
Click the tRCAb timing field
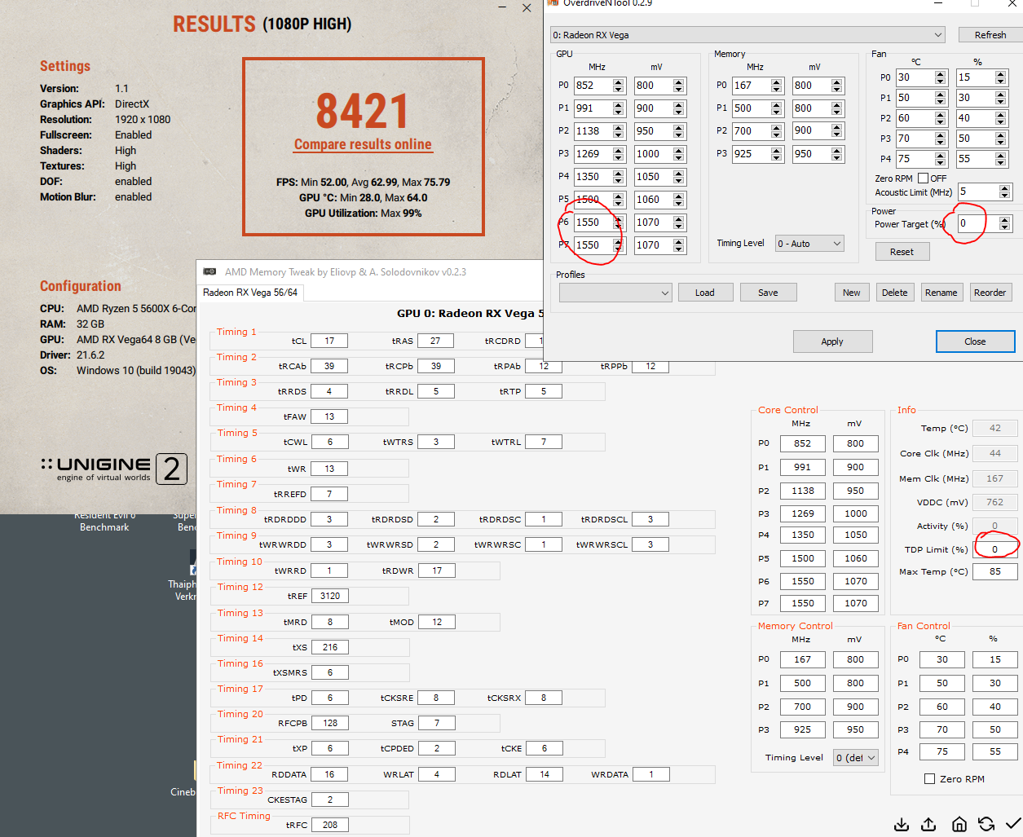[329, 366]
